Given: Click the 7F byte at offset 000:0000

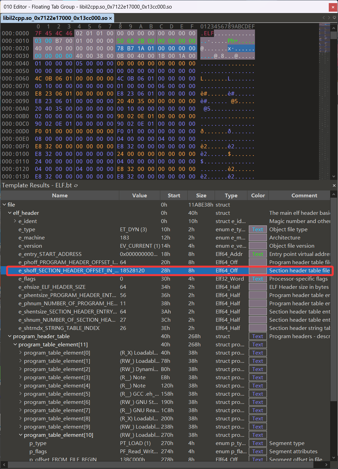Looking at the screenshot, I should (x=38, y=33).
